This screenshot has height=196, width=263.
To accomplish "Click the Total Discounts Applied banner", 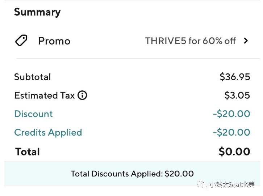I will pyautogui.click(x=132, y=174).
